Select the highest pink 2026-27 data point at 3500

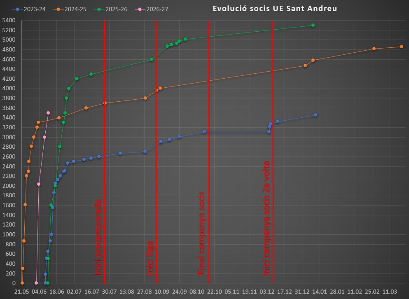pyautogui.click(x=48, y=113)
